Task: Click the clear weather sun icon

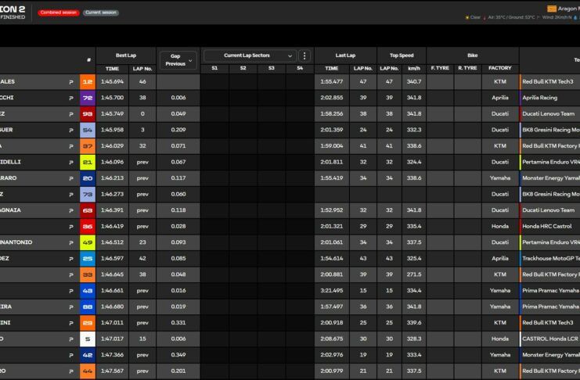Action: pos(467,17)
